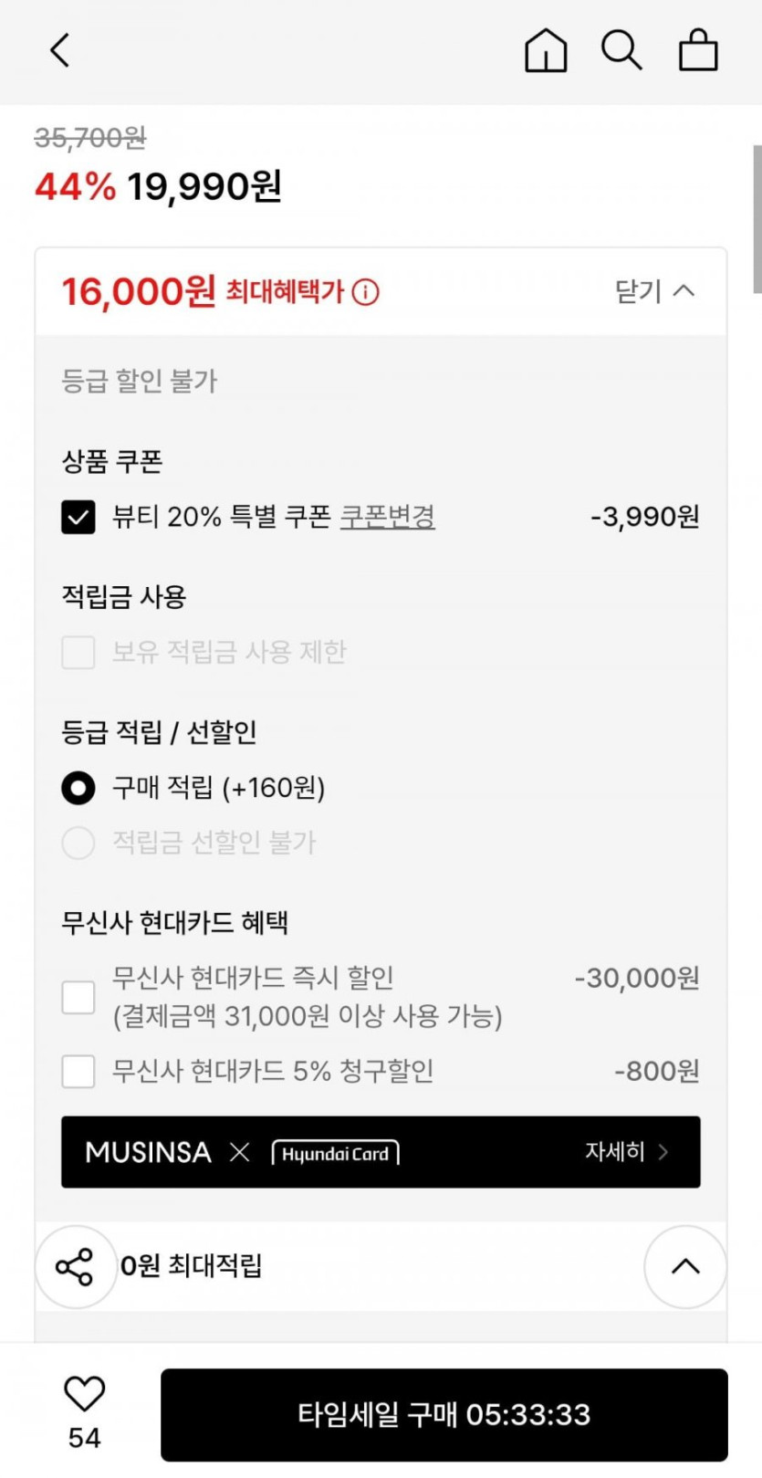Open the shopping bag cart
The height and width of the screenshot is (1478, 762).
coord(698,50)
